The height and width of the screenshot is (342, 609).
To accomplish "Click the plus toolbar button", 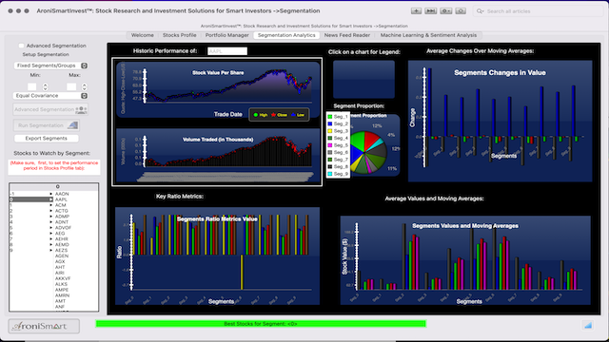I will (x=416, y=10).
